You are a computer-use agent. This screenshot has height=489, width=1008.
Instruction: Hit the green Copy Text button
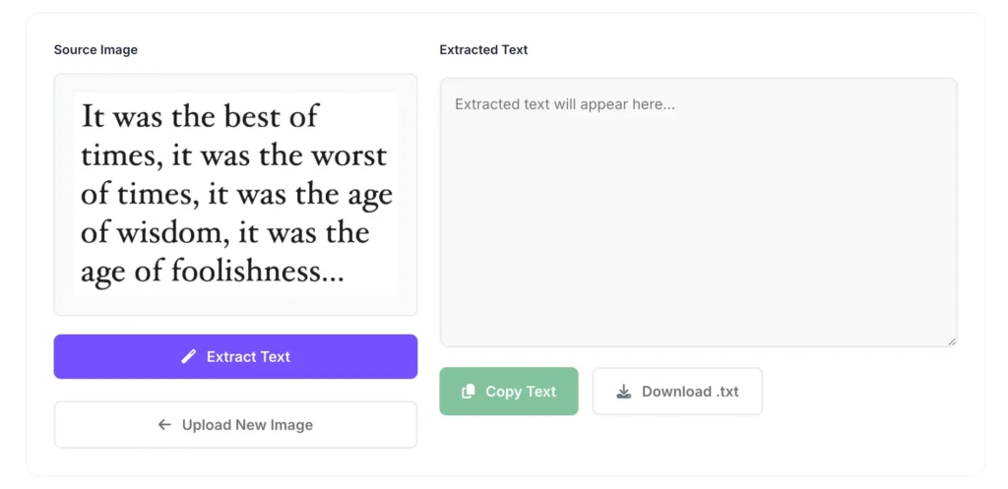509,392
